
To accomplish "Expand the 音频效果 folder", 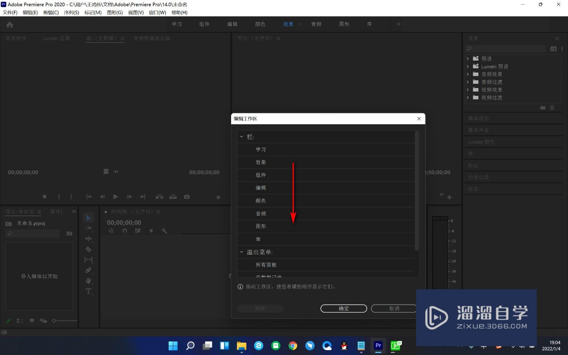I will click(x=468, y=74).
